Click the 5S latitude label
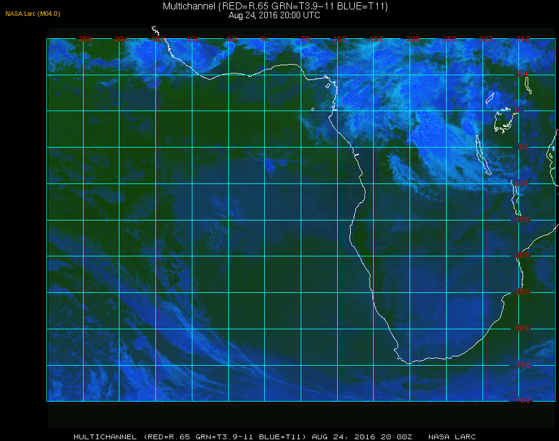The width and height of the screenshot is (559, 441). 523,147
